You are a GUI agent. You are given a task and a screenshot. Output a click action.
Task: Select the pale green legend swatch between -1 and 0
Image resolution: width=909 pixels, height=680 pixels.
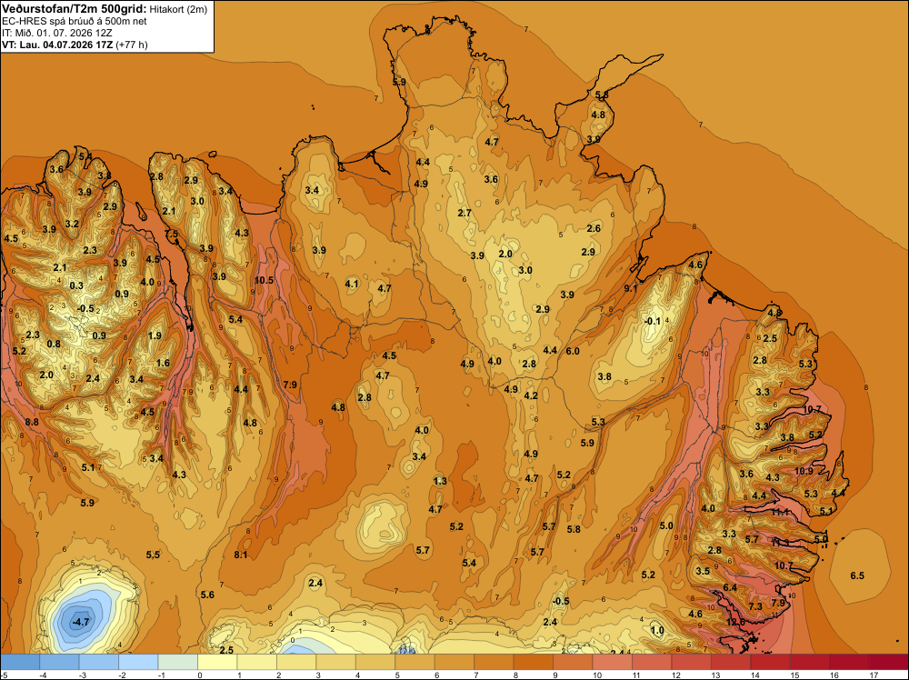pyautogui.click(x=178, y=662)
